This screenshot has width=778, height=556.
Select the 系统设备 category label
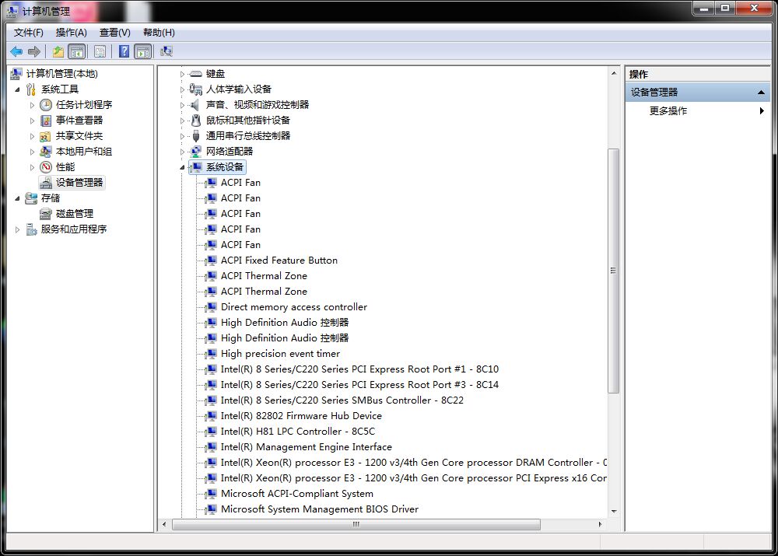pyautogui.click(x=225, y=167)
